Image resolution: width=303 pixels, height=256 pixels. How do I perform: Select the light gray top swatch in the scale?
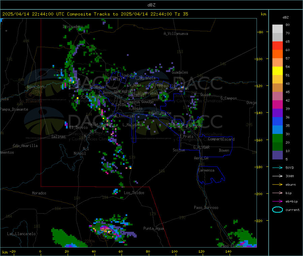(277, 29)
